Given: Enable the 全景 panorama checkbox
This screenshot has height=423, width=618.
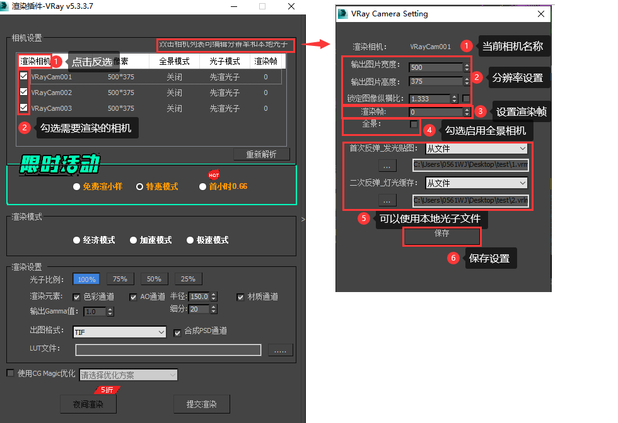Looking at the screenshot, I should pyautogui.click(x=414, y=125).
